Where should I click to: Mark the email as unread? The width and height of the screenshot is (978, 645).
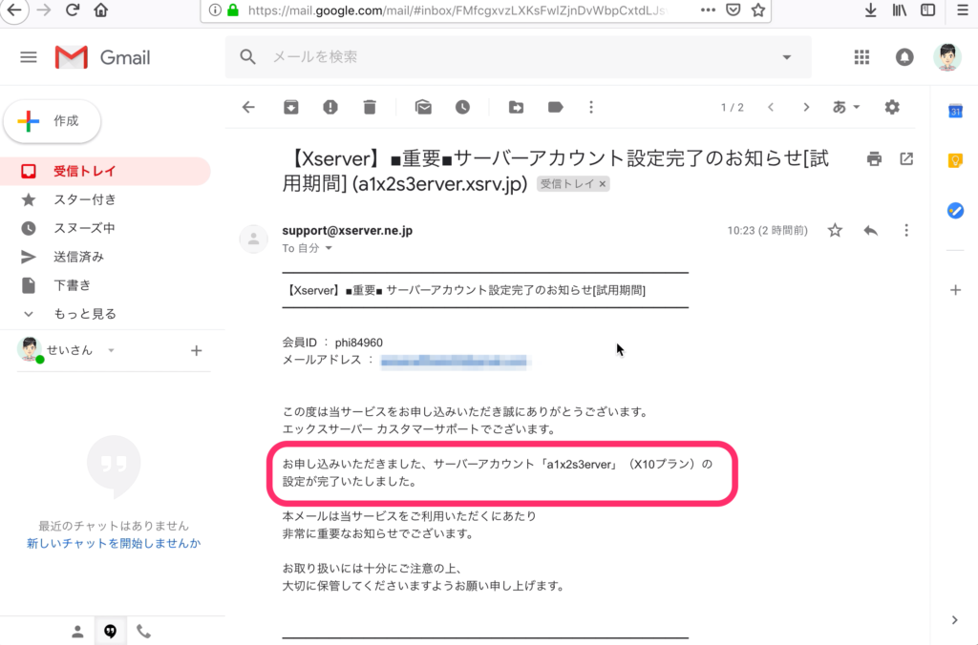pyautogui.click(x=423, y=107)
